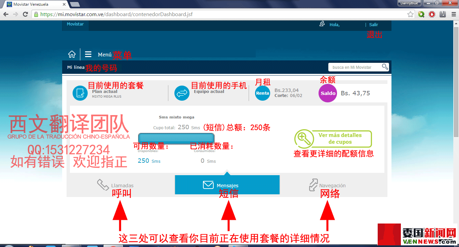Go forward in browser history

[15, 14]
